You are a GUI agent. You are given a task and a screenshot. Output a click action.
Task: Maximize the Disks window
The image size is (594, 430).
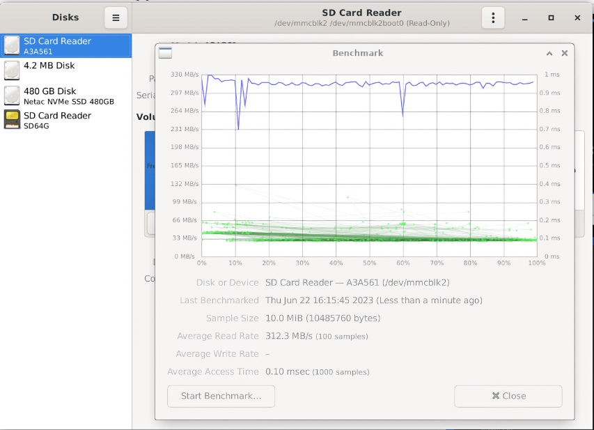[552, 18]
